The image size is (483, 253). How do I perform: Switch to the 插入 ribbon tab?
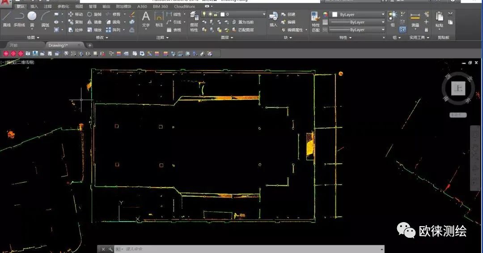tap(34, 6)
